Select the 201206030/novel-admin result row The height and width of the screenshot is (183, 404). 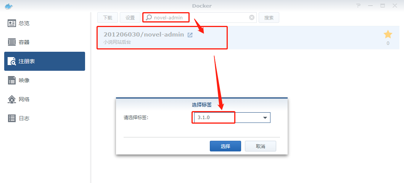tap(248, 38)
